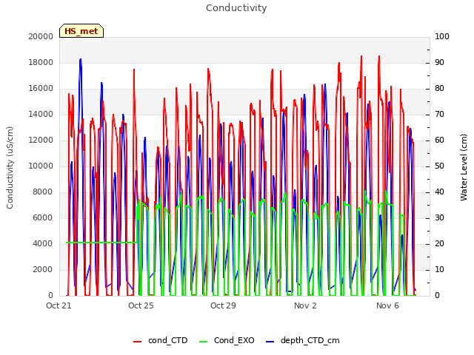
Task: Click the 10000 left axis label
Action: click(41, 166)
